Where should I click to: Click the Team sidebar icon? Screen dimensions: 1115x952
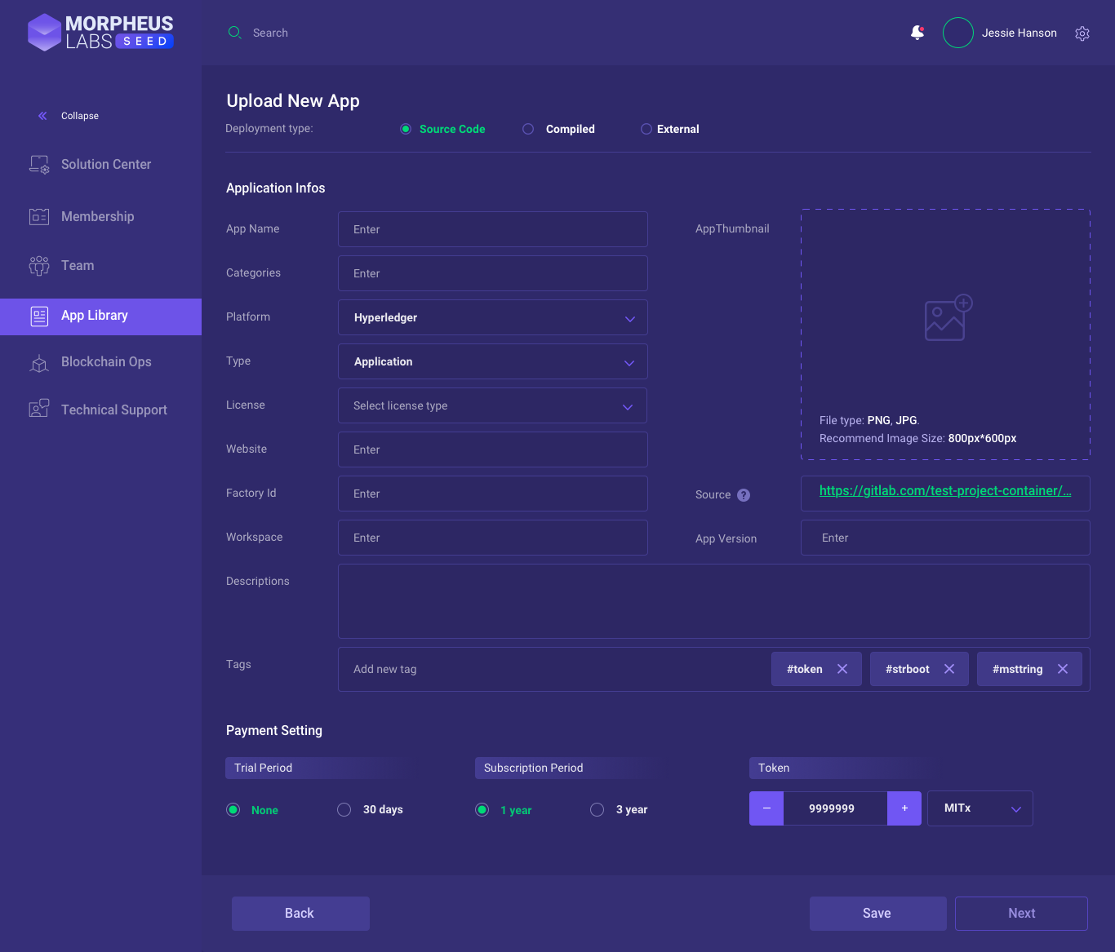click(x=39, y=265)
